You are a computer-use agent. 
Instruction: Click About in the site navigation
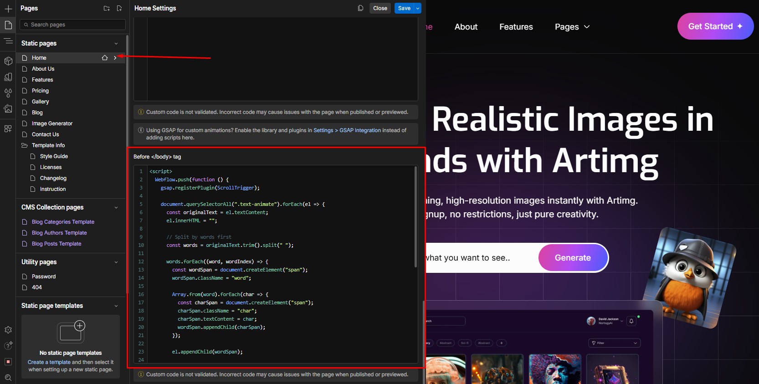tap(466, 27)
